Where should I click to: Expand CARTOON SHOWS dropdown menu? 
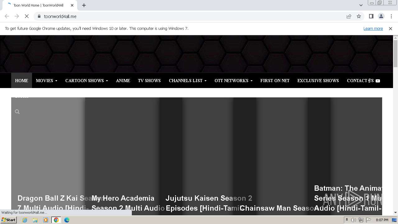click(86, 81)
